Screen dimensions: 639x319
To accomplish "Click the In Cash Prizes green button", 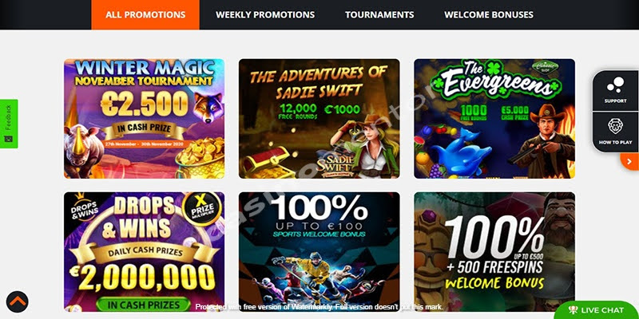I will (x=144, y=305).
